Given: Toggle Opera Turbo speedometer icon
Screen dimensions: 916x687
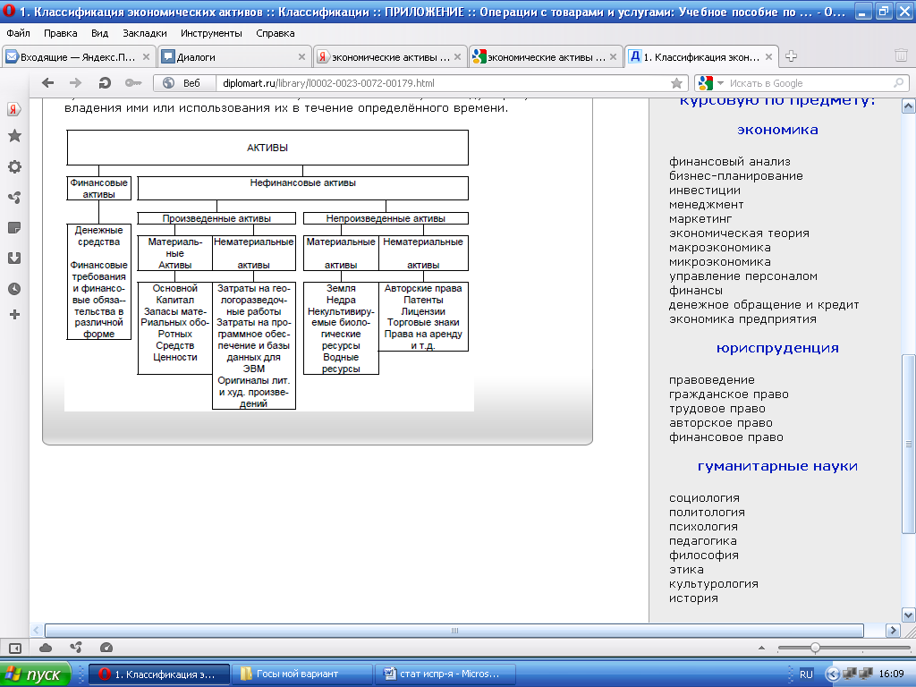Looking at the screenshot, I should pyautogui.click(x=106, y=648).
